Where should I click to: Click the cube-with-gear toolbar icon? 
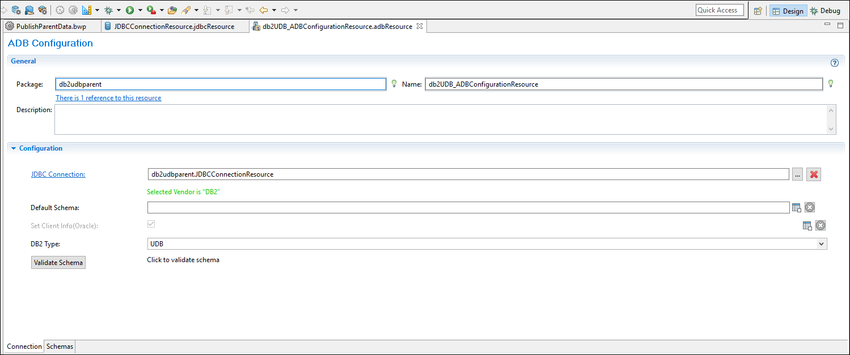16,10
